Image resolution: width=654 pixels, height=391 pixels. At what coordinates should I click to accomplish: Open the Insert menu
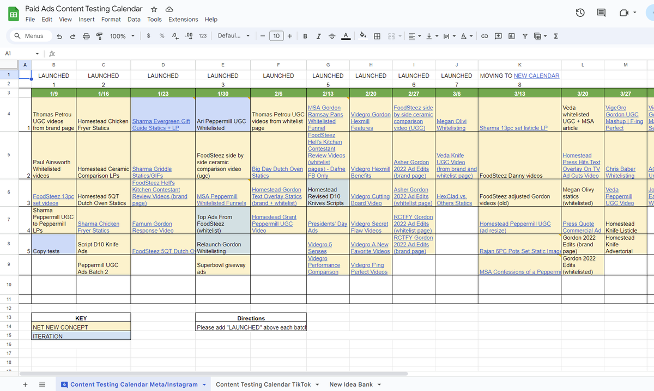click(x=86, y=19)
